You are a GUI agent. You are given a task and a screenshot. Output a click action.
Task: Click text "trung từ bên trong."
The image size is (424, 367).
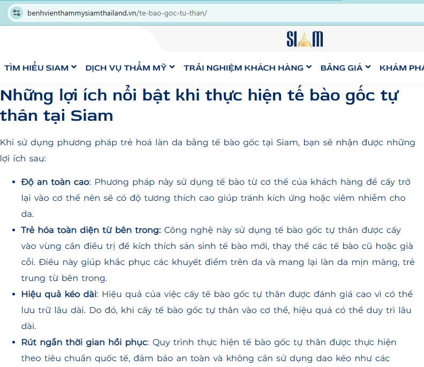point(64,278)
